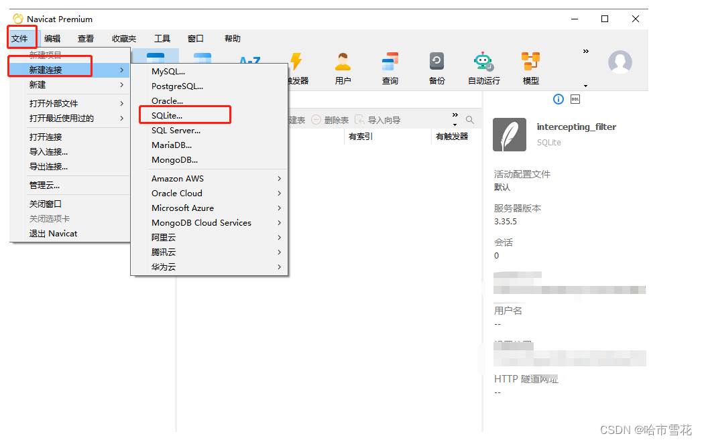Click the intercepting_filter connection name

point(576,127)
